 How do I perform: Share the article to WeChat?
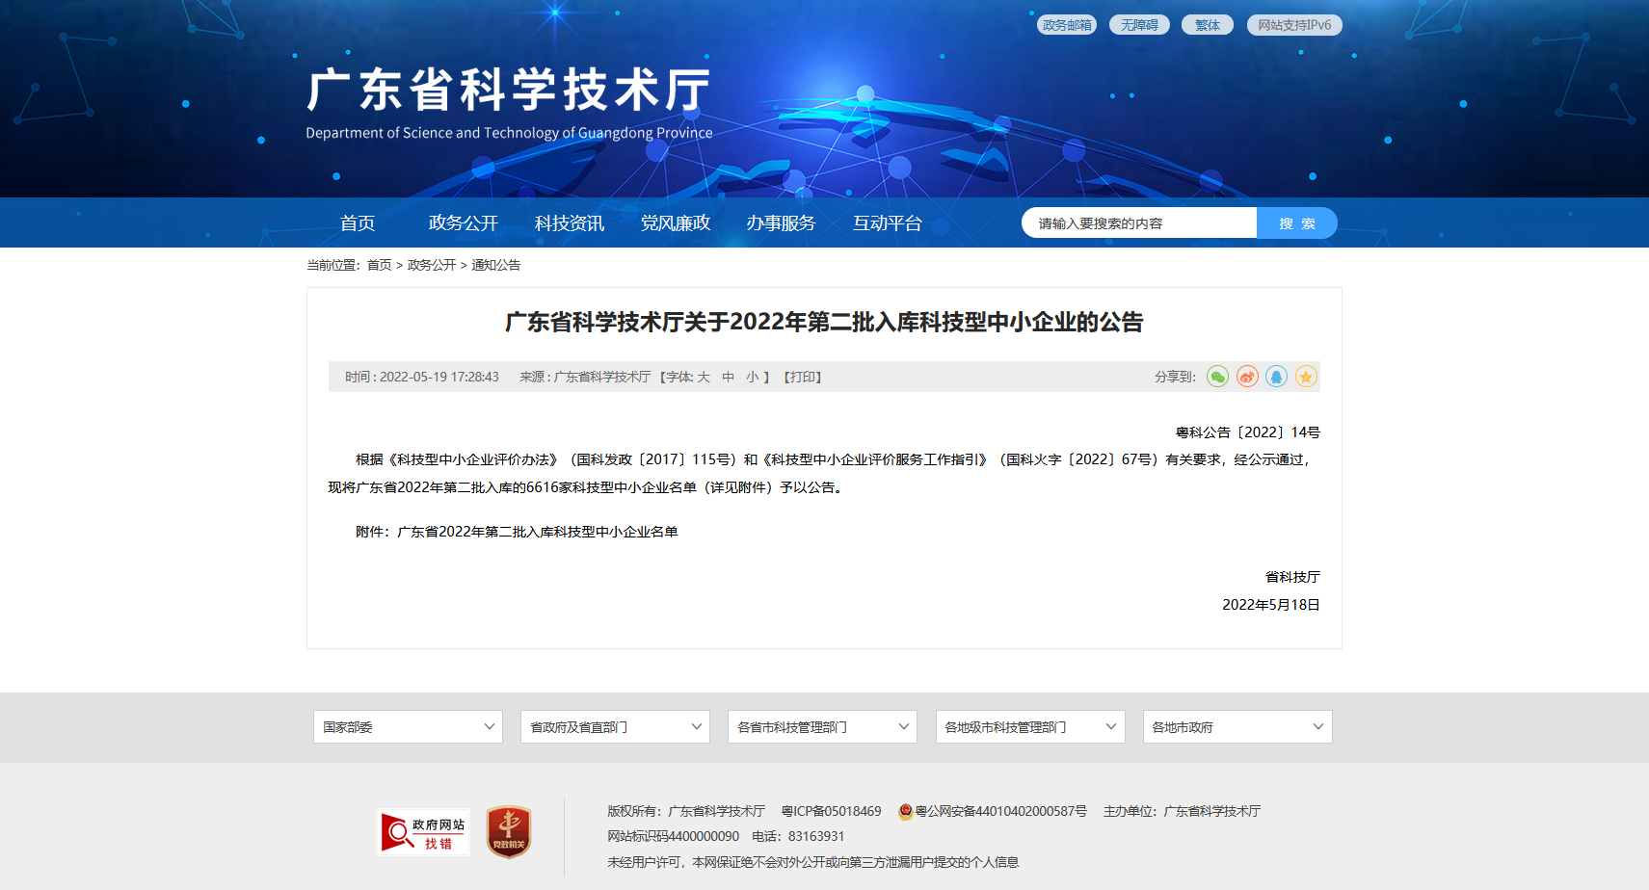[x=1217, y=377]
